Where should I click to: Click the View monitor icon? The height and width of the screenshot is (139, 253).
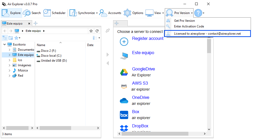149,13
